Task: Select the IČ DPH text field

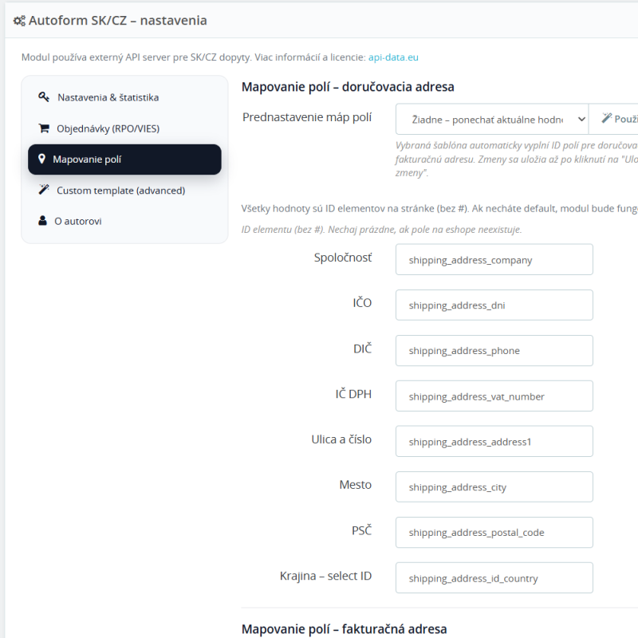Action: pyautogui.click(x=494, y=396)
